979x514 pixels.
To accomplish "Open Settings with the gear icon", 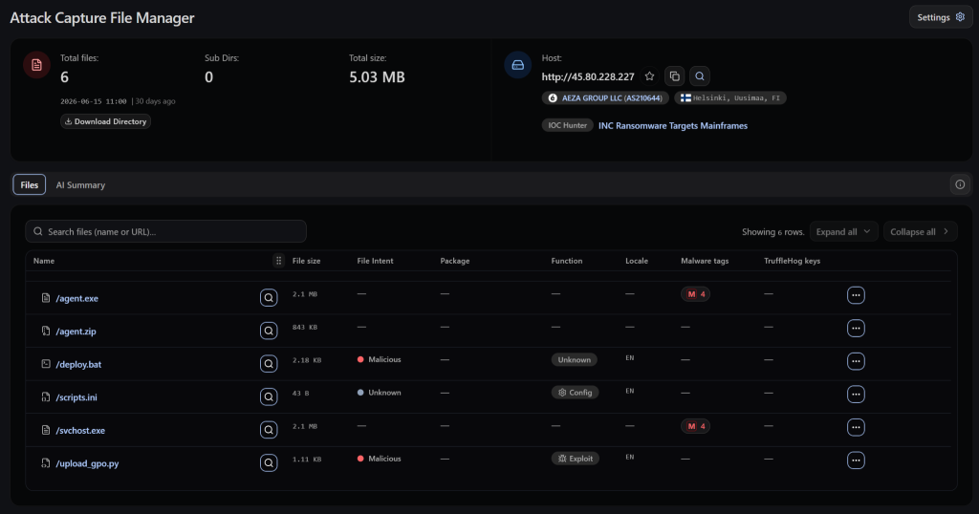I will [941, 17].
